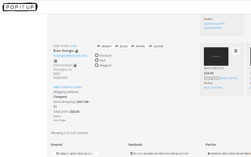Click the total price $60.00
Screen dimensions: 251x157
(75, 111)
